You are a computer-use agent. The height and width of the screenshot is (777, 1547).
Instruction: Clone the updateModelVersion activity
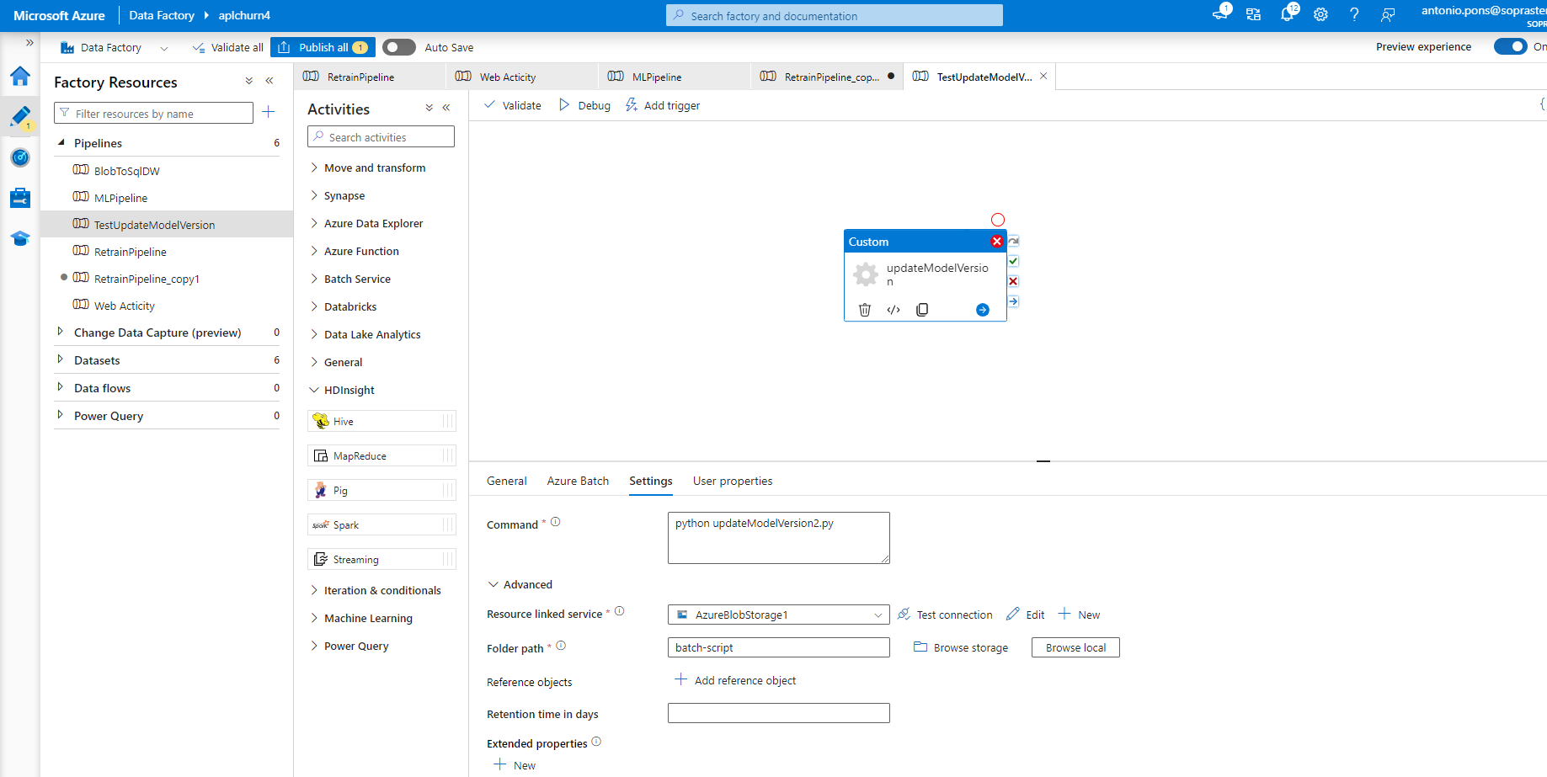coord(921,309)
